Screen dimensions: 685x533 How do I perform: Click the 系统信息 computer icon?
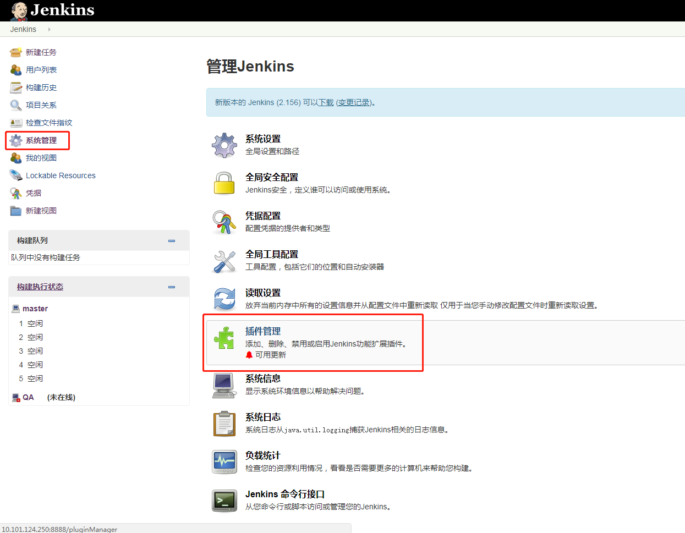[x=224, y=385]
